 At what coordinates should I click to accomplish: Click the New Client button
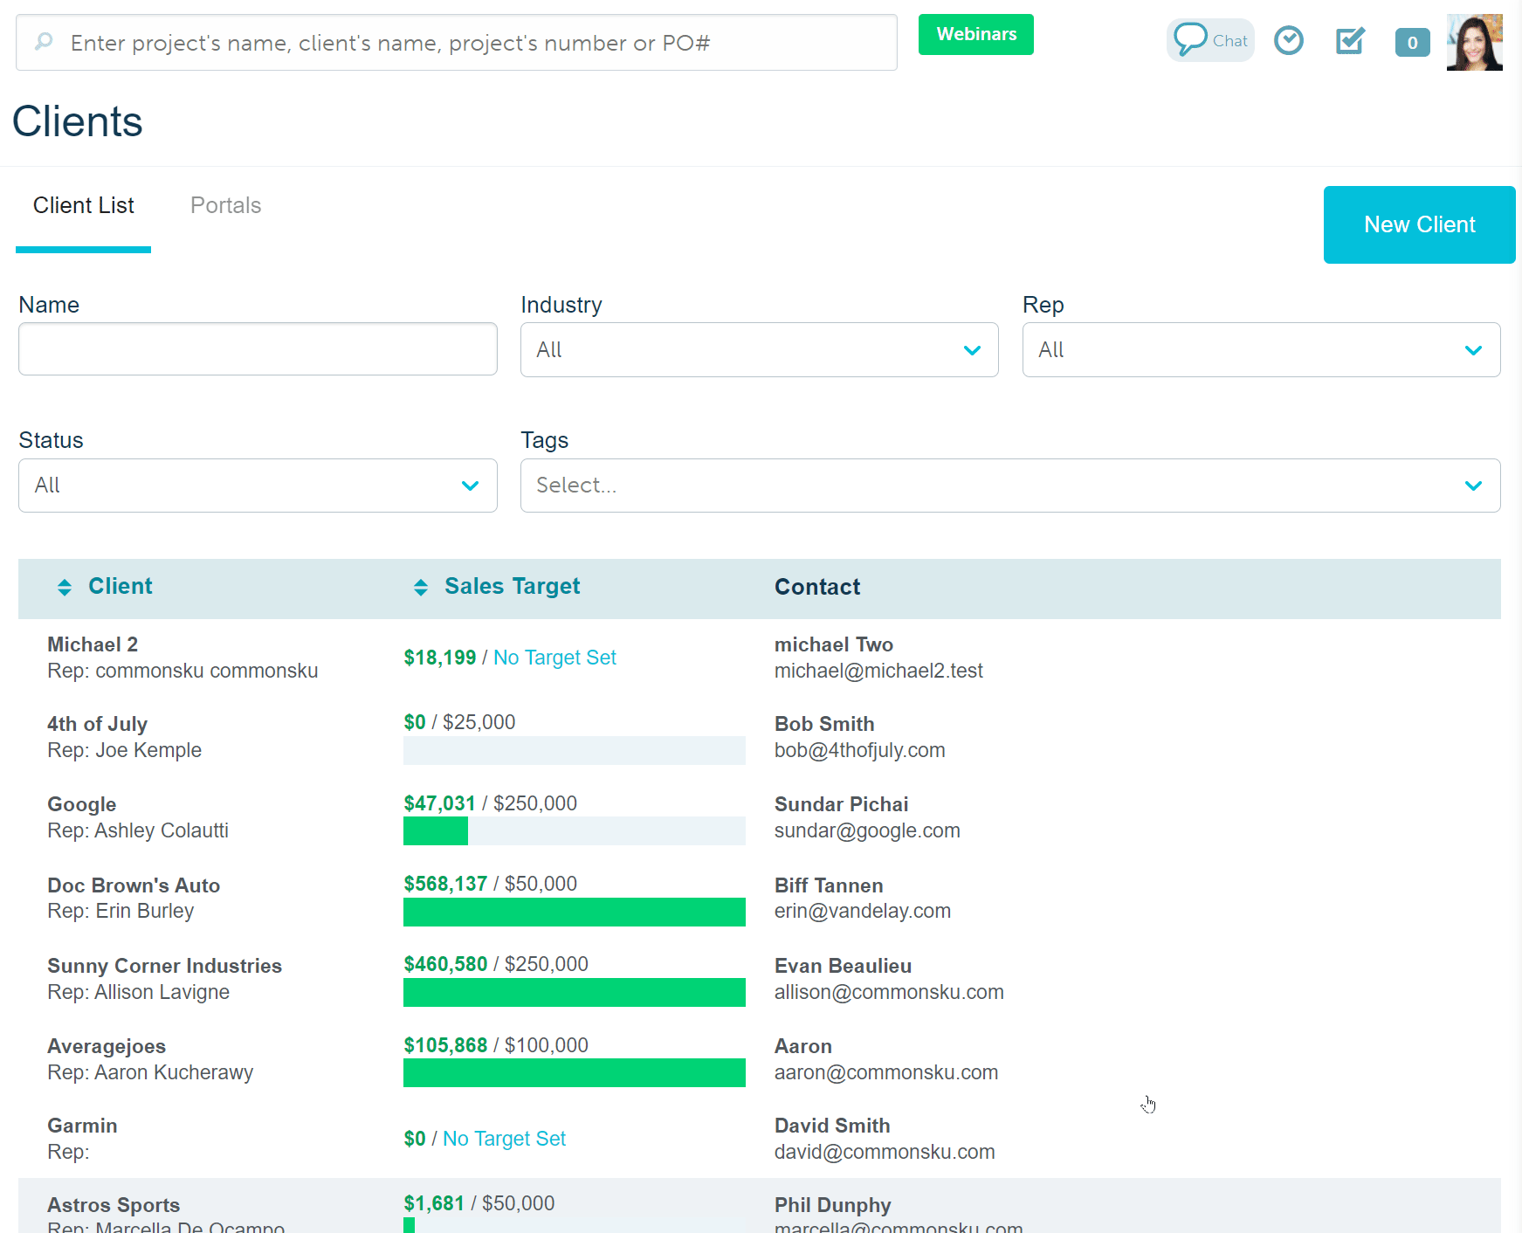click(1418, 224)
